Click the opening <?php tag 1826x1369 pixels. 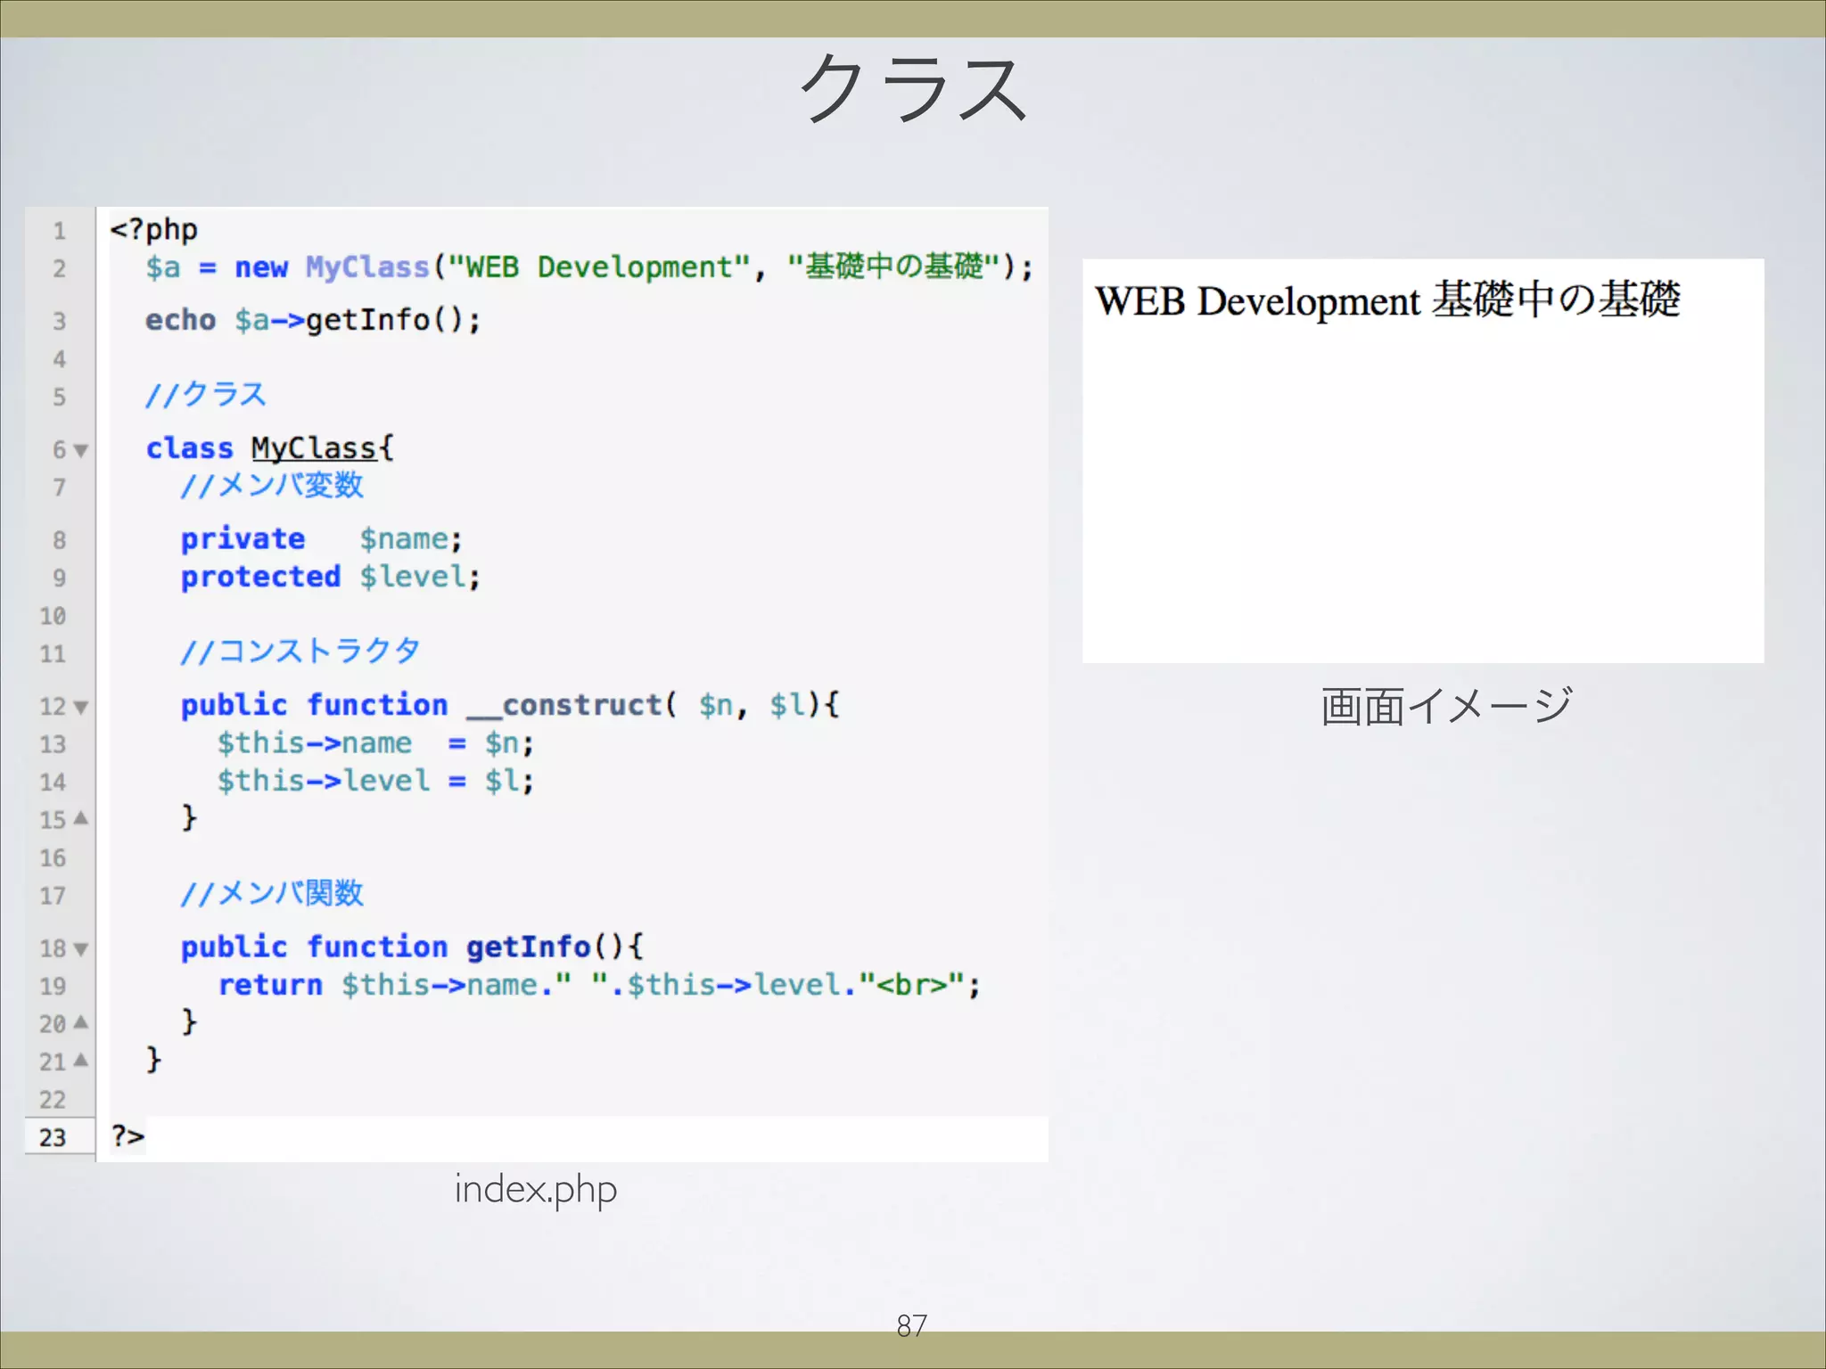[153, 230]
